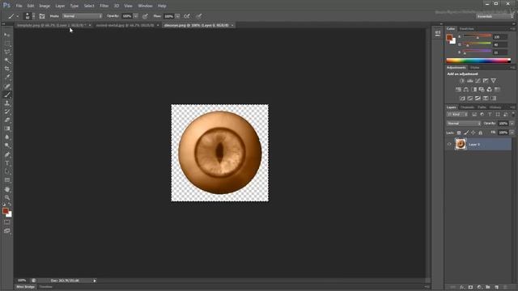Select the Hand tool
Image resolution: width=518 pixels, height=291 pixels.
[7, 189]
